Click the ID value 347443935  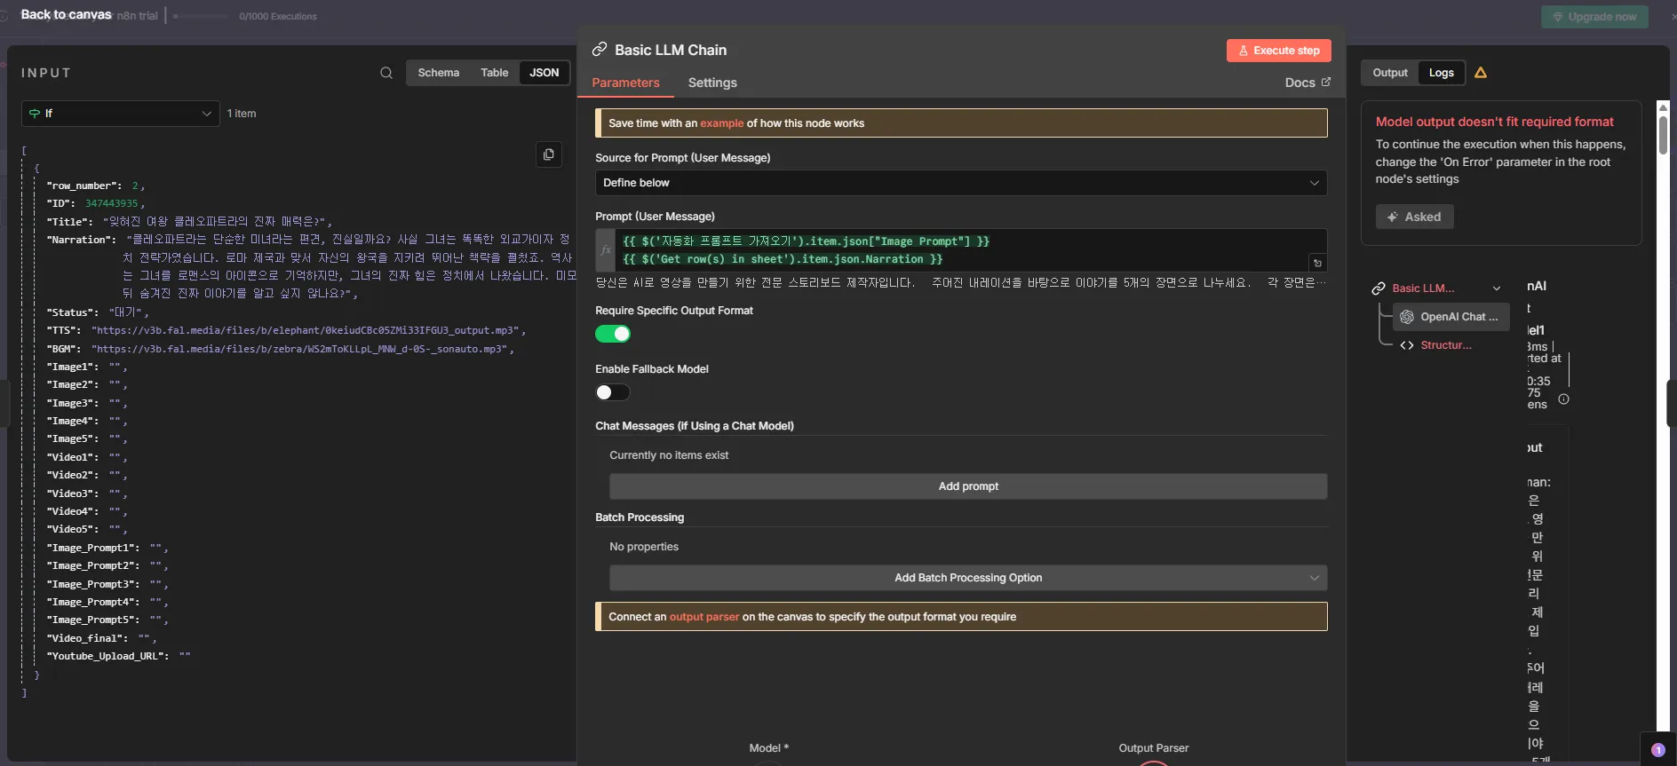click(x=111, y=203)
